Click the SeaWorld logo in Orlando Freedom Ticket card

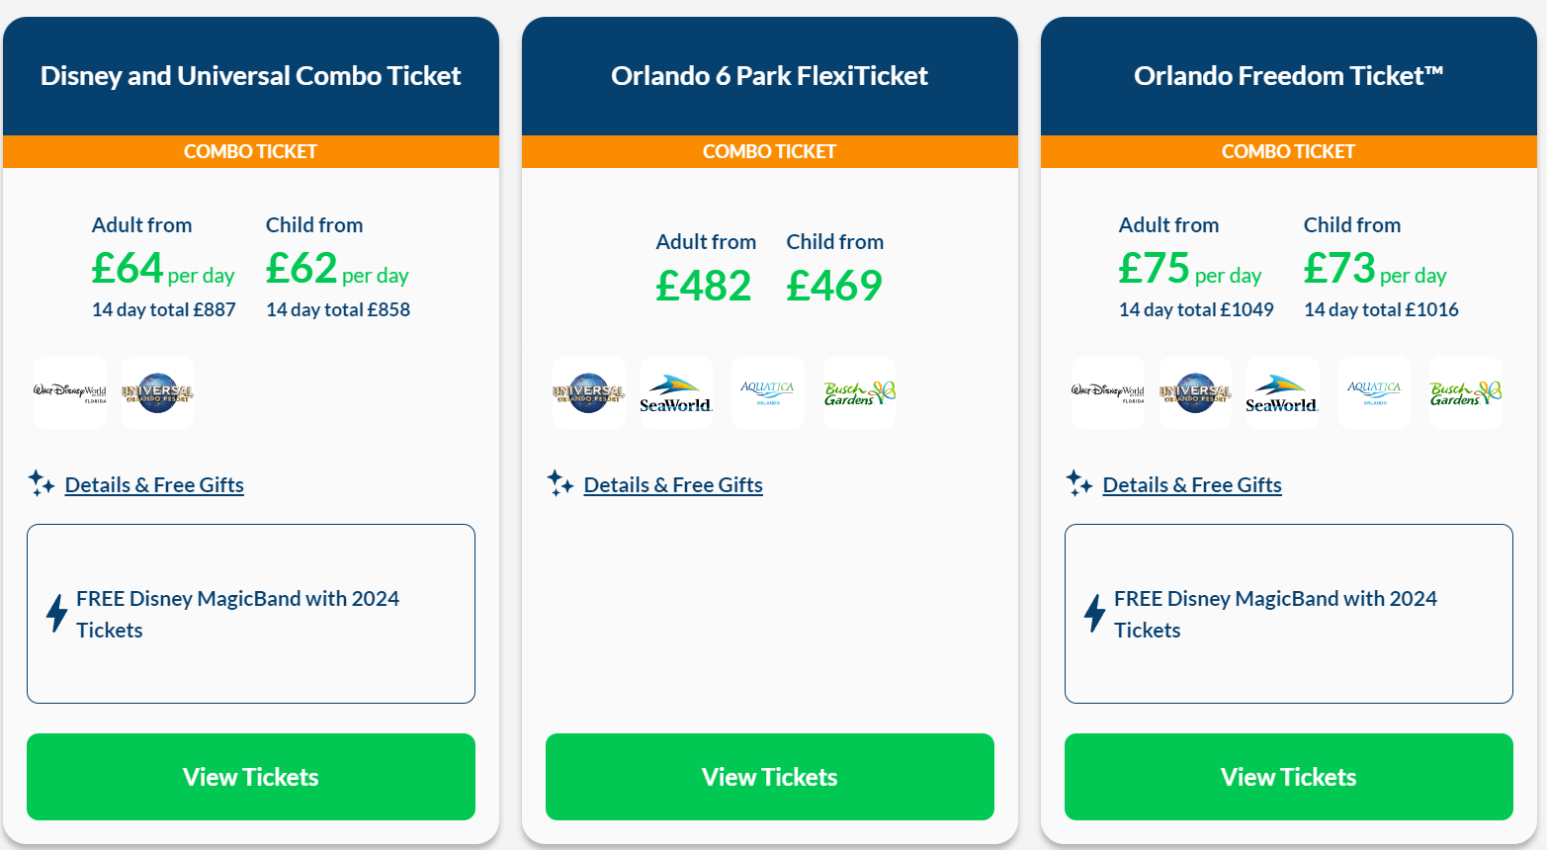(1282, 392)
